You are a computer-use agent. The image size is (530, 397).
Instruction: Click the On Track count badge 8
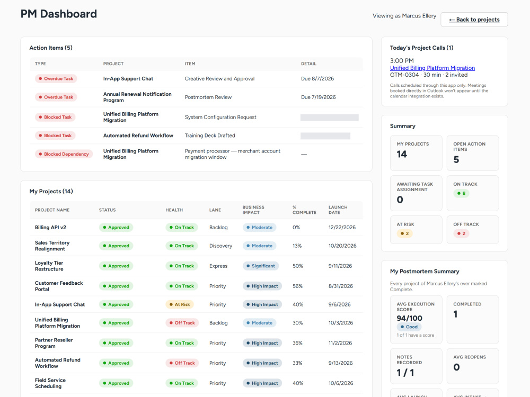462,193
